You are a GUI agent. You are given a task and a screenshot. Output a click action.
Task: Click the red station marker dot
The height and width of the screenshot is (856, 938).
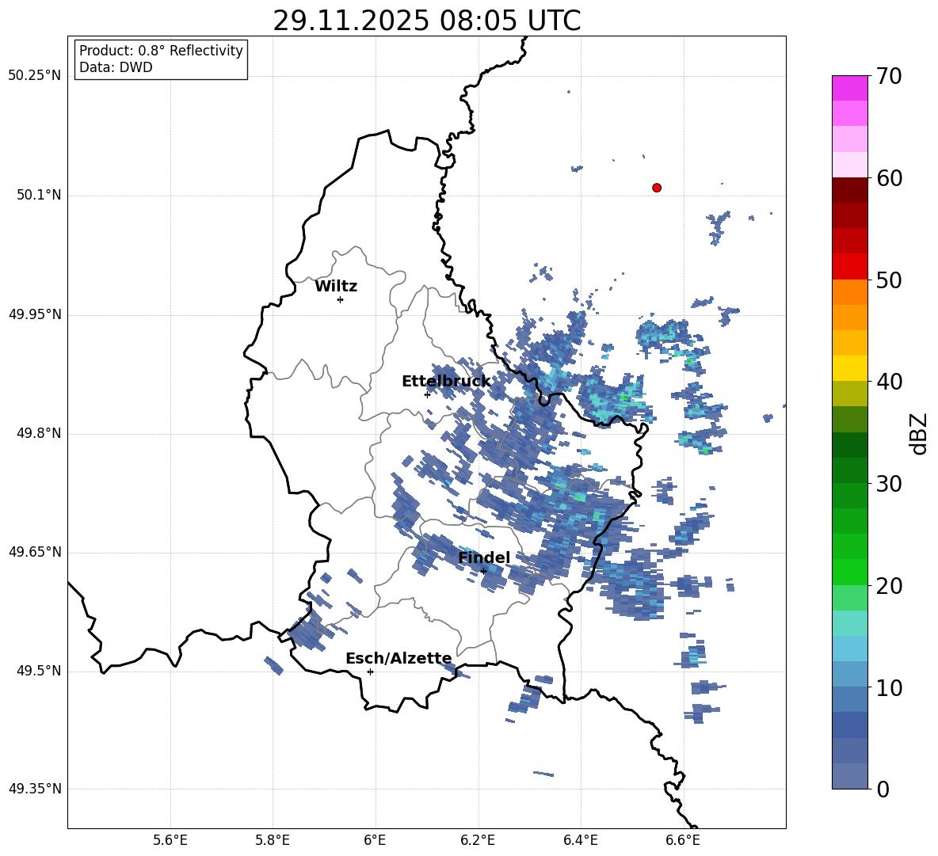(x=657, y=188)
